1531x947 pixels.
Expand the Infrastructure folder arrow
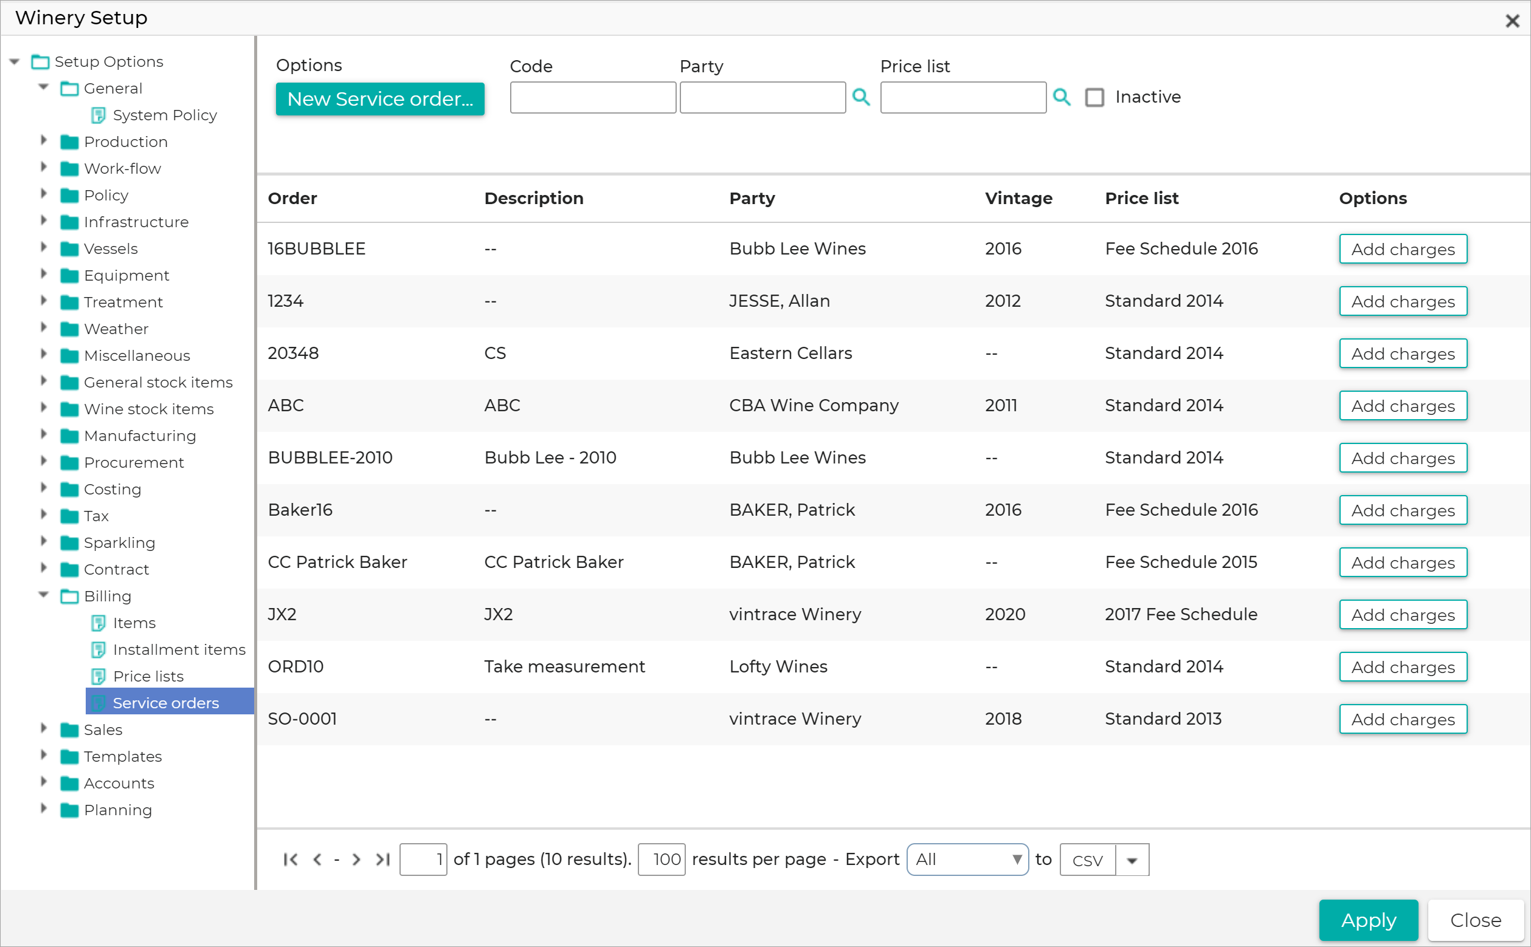click(44, 221)
